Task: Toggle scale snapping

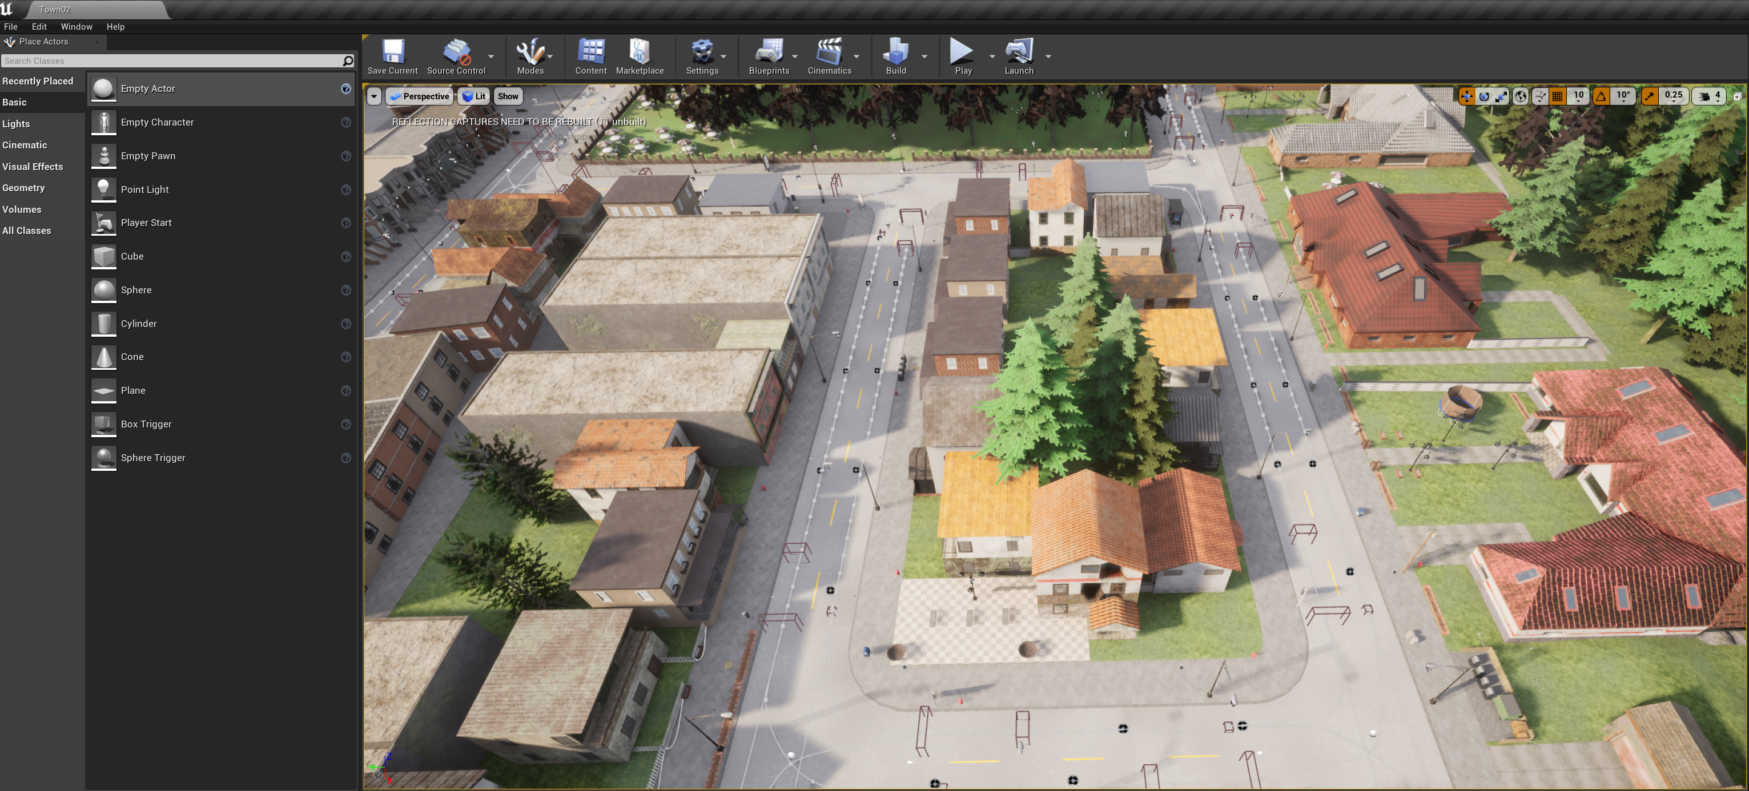Action: (1649, 96)
